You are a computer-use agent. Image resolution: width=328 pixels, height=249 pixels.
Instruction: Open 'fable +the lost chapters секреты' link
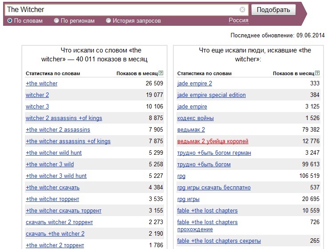pyautogui.click(x=219, y=241)
